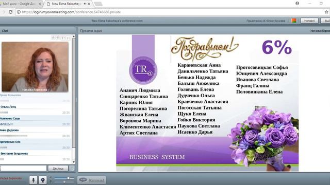Click chat message from Ольга Летц

point(36,109)
